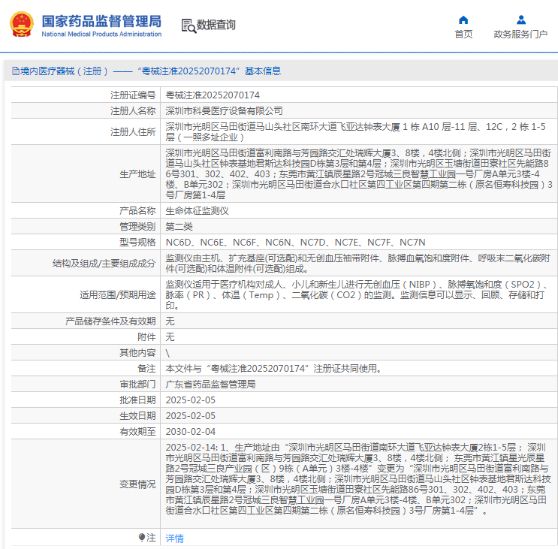Click the 注册证编号 row label
Image resolution: width=558 pixels, height=549 pixels.
[x=133, y=95]
